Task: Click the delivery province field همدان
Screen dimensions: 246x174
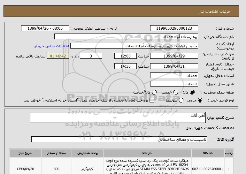Action: pos(174,76)
